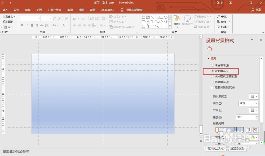
Task: Select 纯色填充 solid fill radio
Action: point(212,65)
